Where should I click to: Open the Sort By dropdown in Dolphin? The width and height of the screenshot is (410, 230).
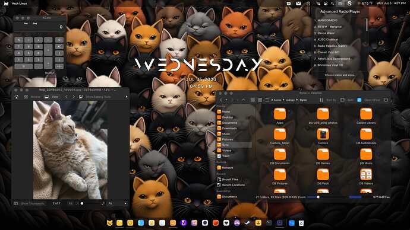point(328,100)
